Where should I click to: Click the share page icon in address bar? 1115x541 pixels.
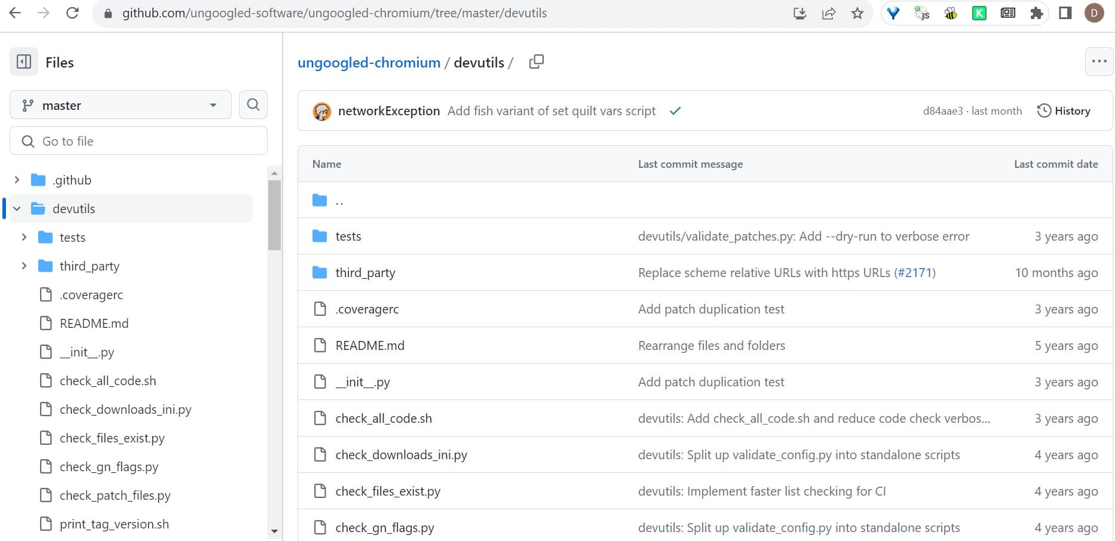829,13
